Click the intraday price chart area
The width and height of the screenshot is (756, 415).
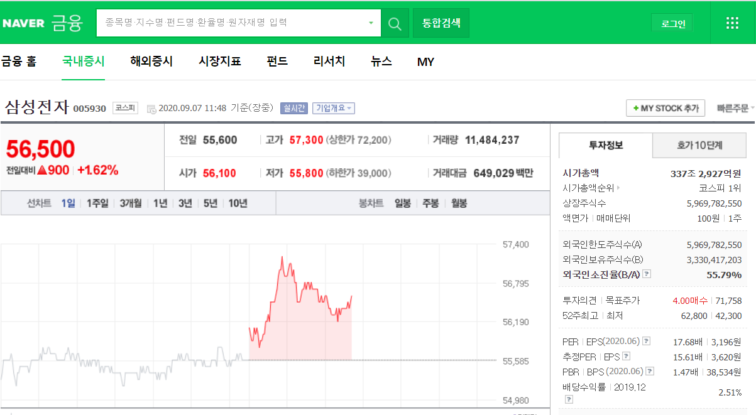coord(249,322)
